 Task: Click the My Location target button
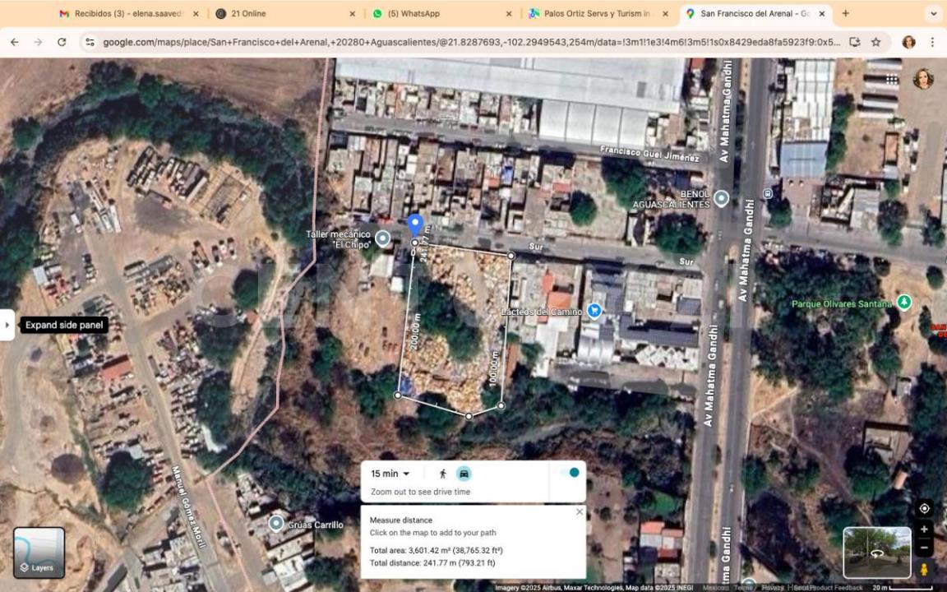[x=924, y=508]
